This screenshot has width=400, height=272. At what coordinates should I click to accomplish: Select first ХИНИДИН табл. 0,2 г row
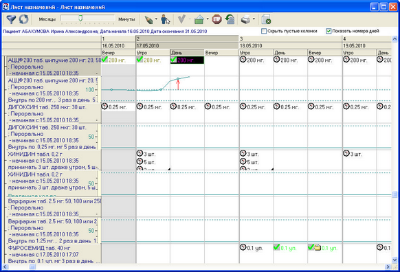point(54,161)
